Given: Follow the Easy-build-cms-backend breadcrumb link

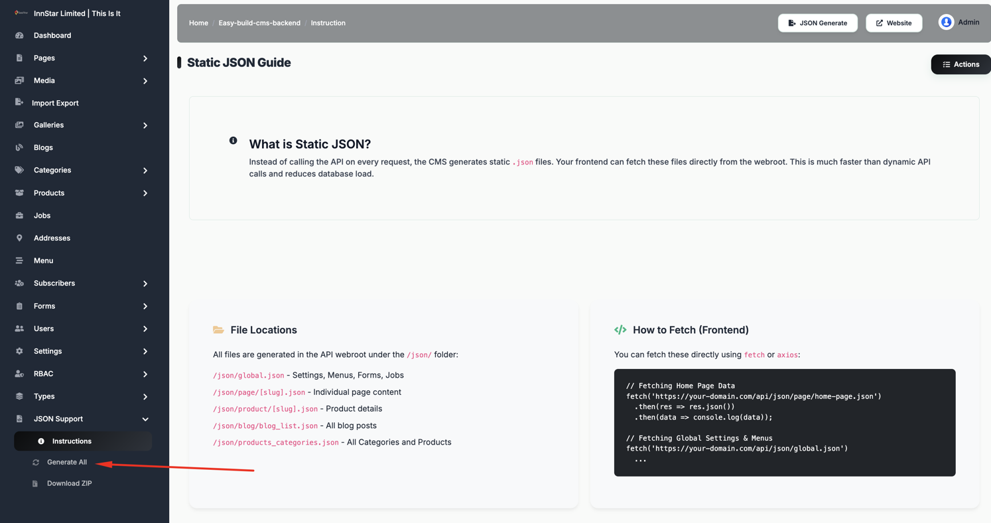Looking at the screenshot, I should tap(259, 23).
